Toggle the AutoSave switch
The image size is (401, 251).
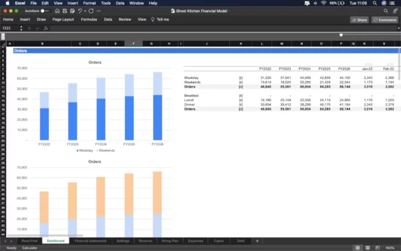45,11
